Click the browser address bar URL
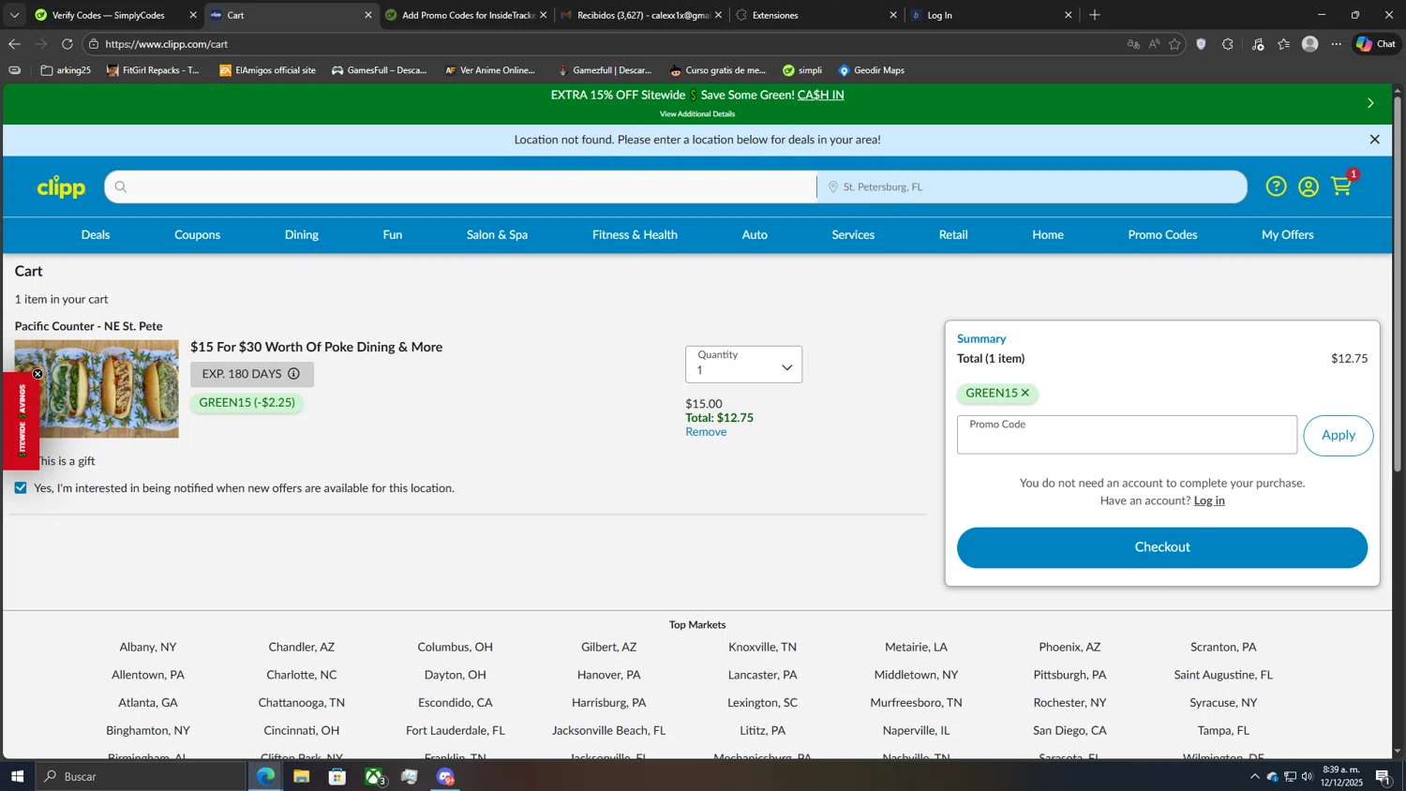1406x791 pixels. pos(167,44)
